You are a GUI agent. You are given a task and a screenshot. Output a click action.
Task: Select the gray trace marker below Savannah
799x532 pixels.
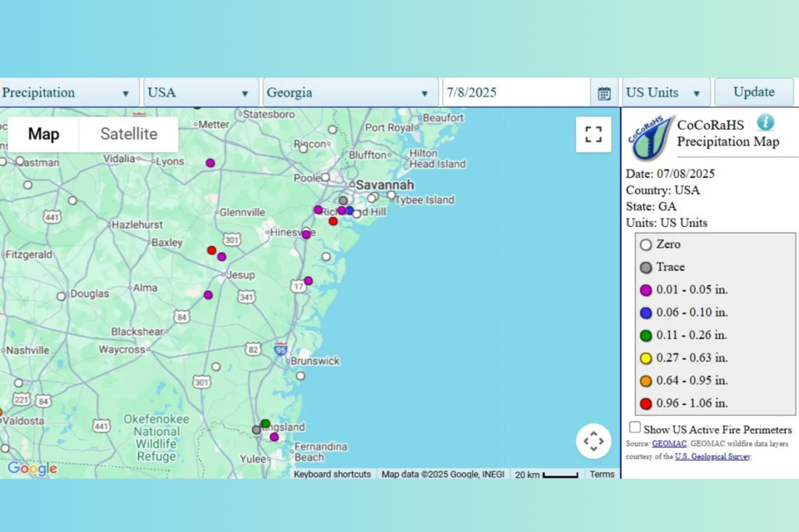[x=343, y=200]
